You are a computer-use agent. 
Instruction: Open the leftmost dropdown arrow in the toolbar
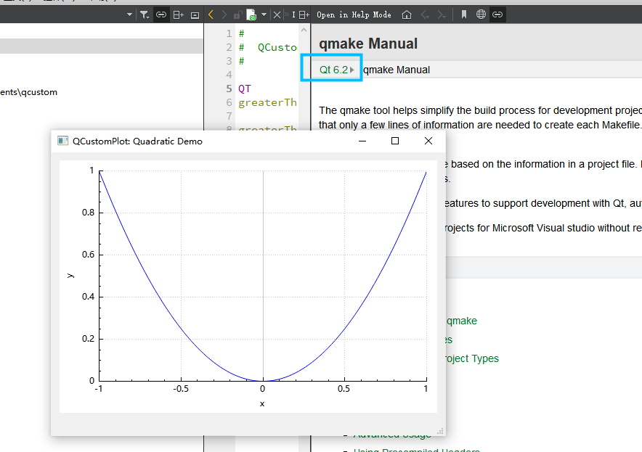click(x=129, y=15)
